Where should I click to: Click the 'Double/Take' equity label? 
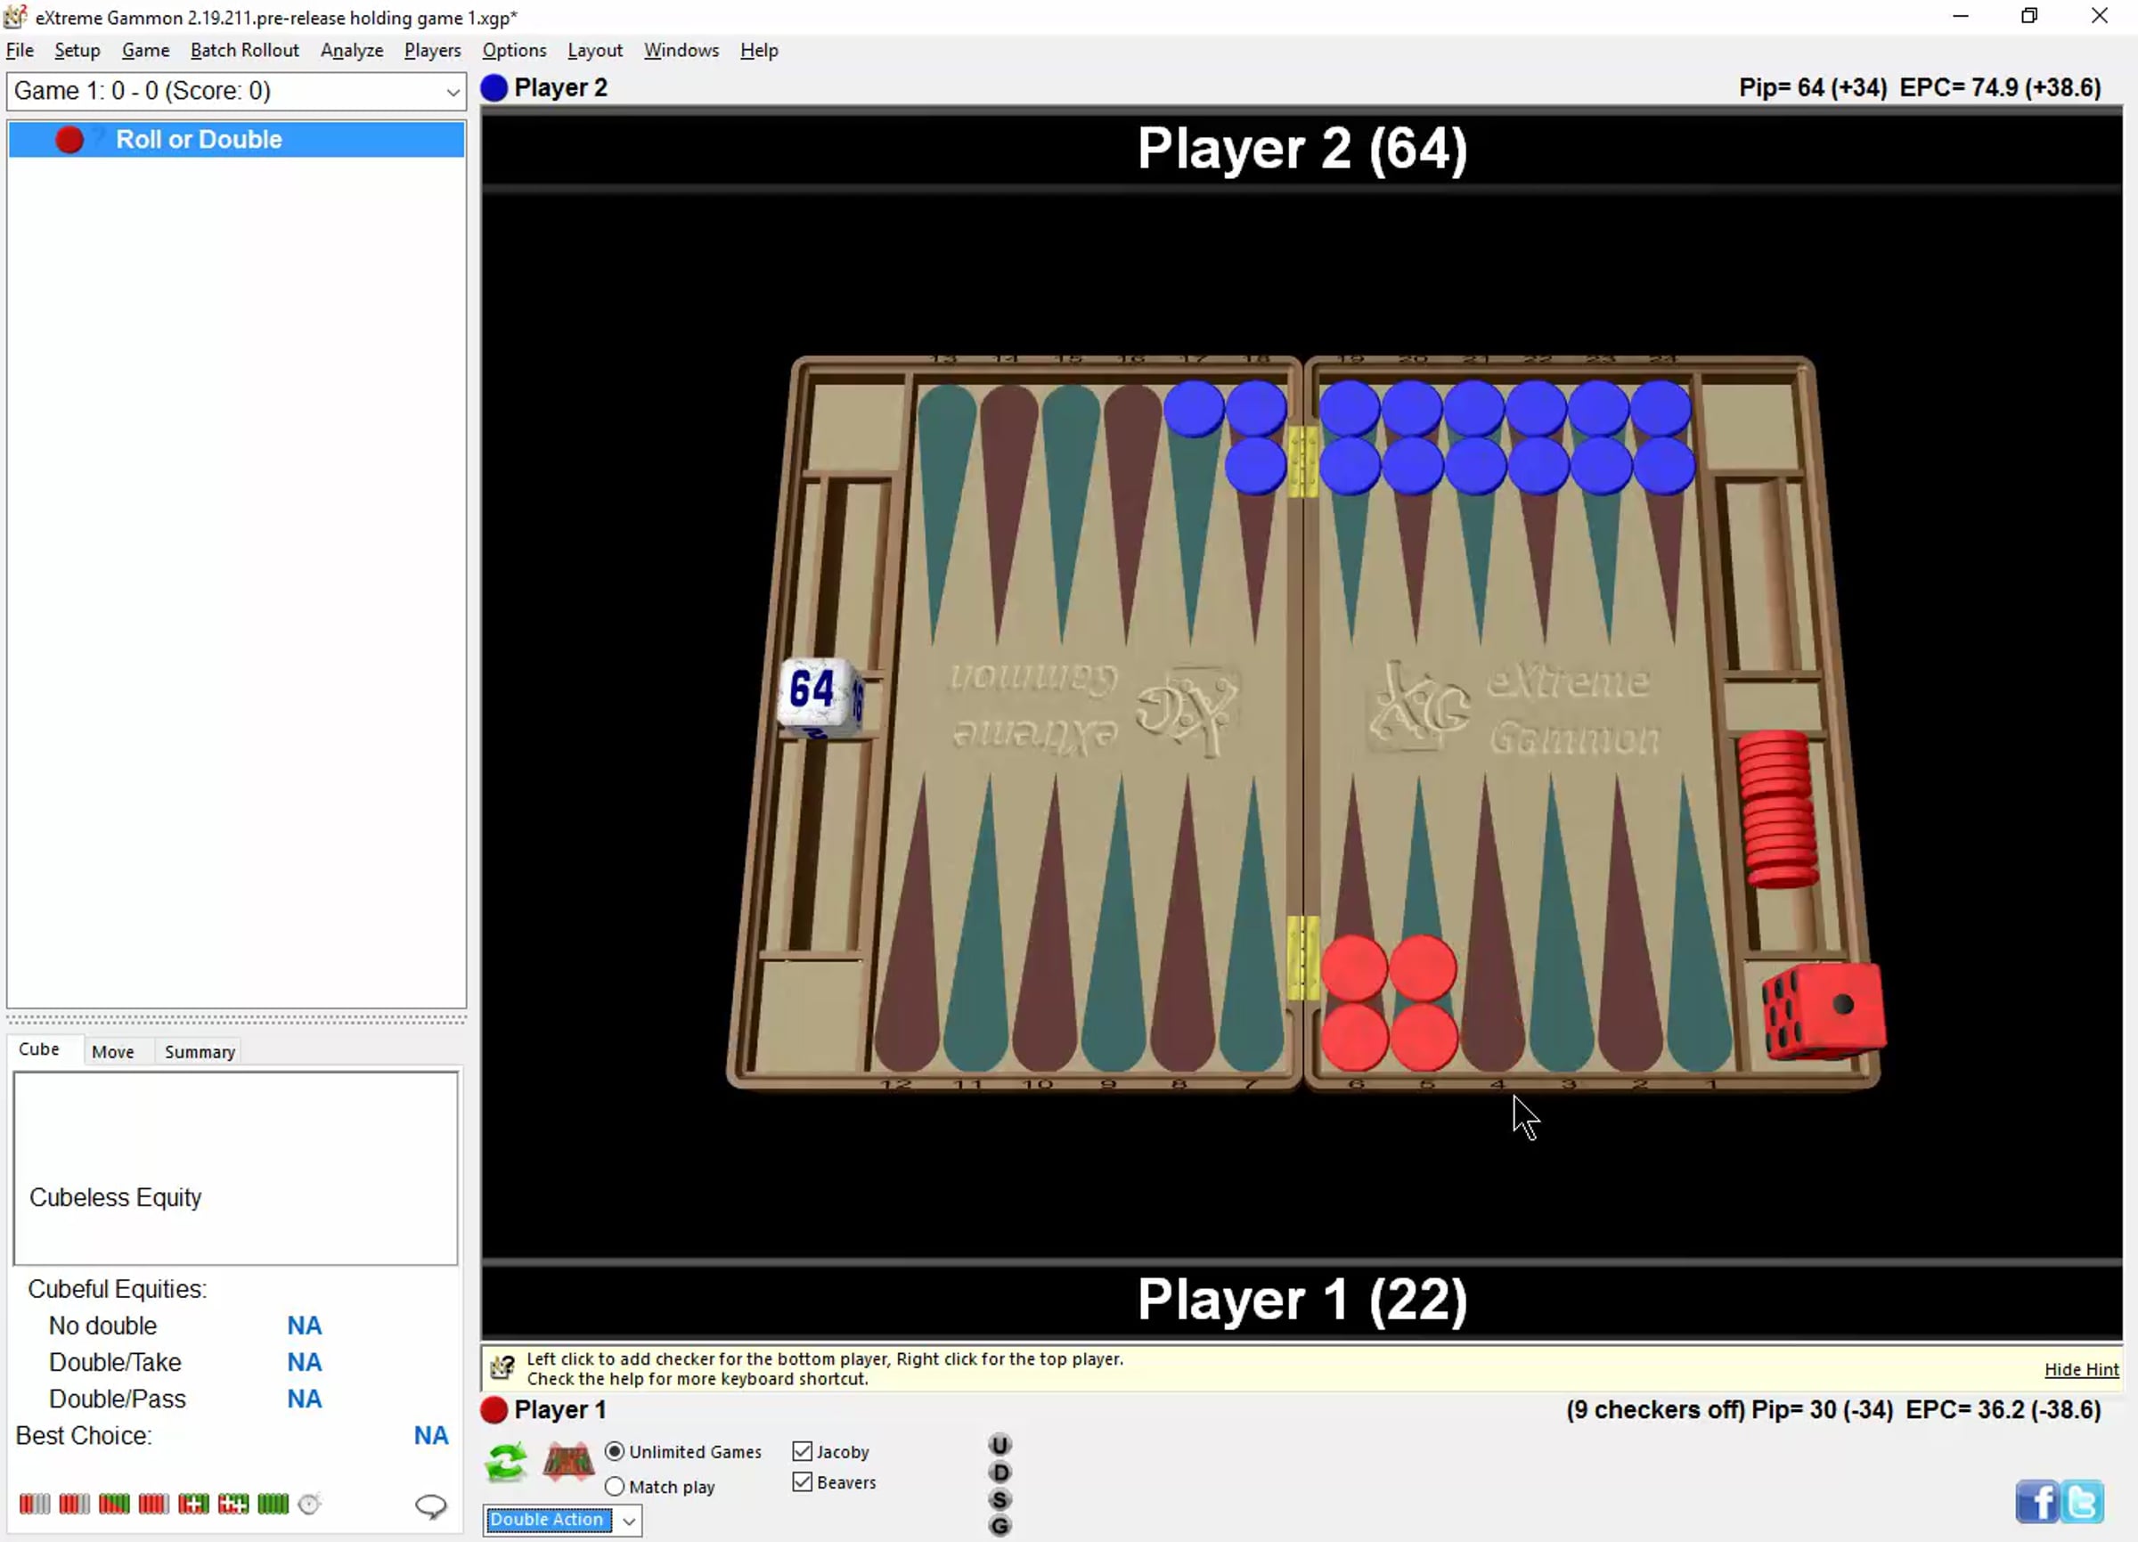point(115,1363)
